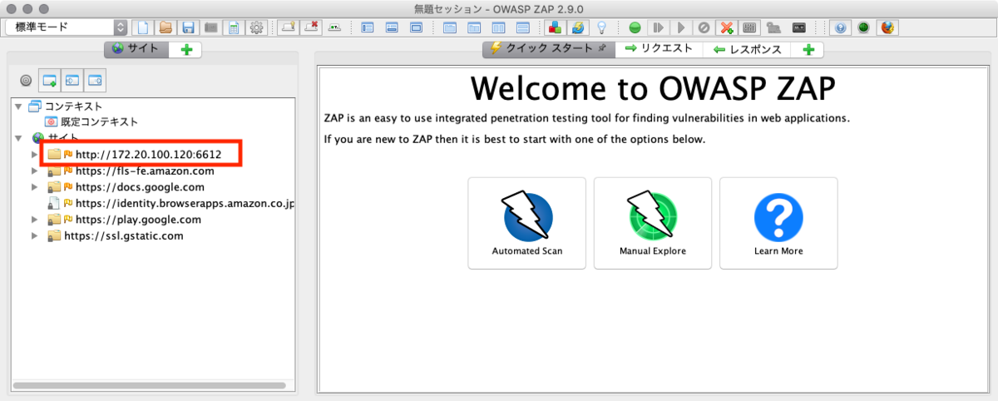Select the layout with left sidebar icon

click(369, 27)
